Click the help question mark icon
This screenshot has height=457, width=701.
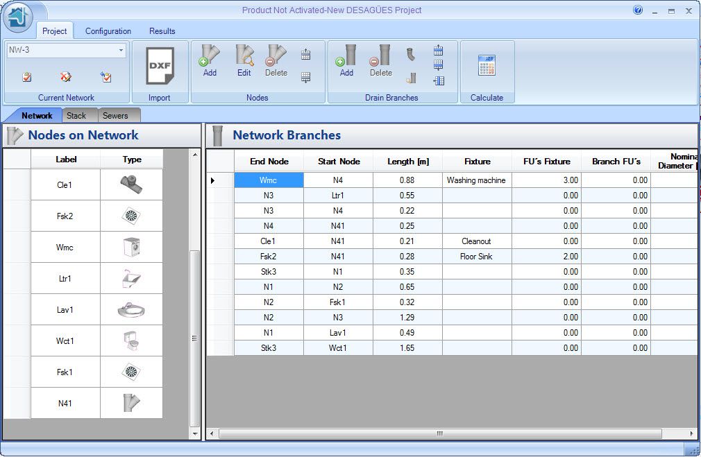click(638, 10)
